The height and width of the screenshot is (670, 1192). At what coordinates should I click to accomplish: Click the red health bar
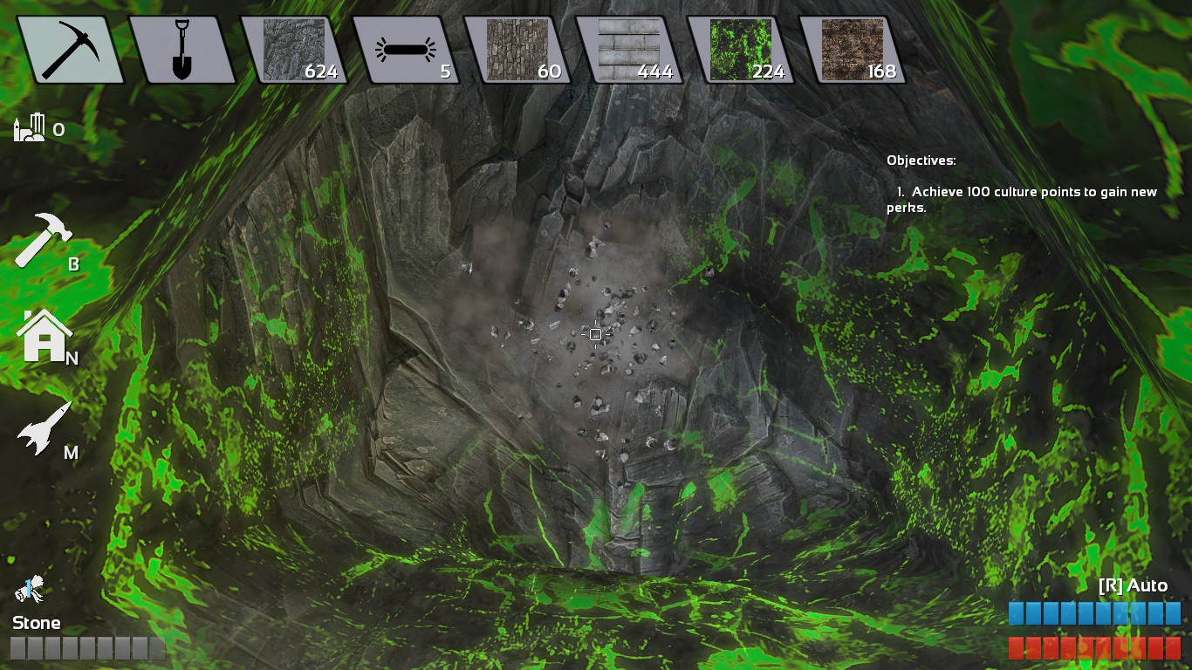click(1094, 648)
